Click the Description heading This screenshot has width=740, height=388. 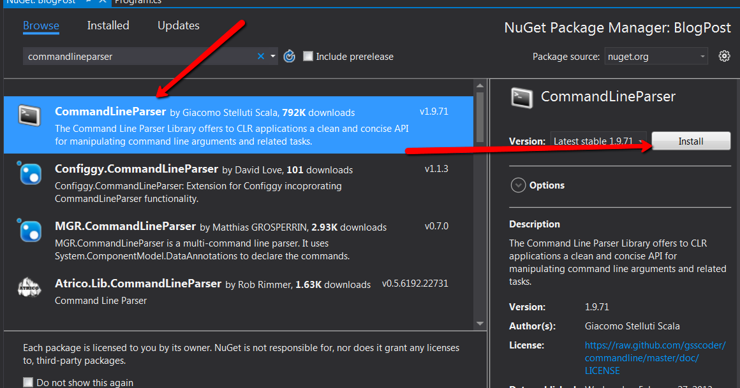click(534, 224)
